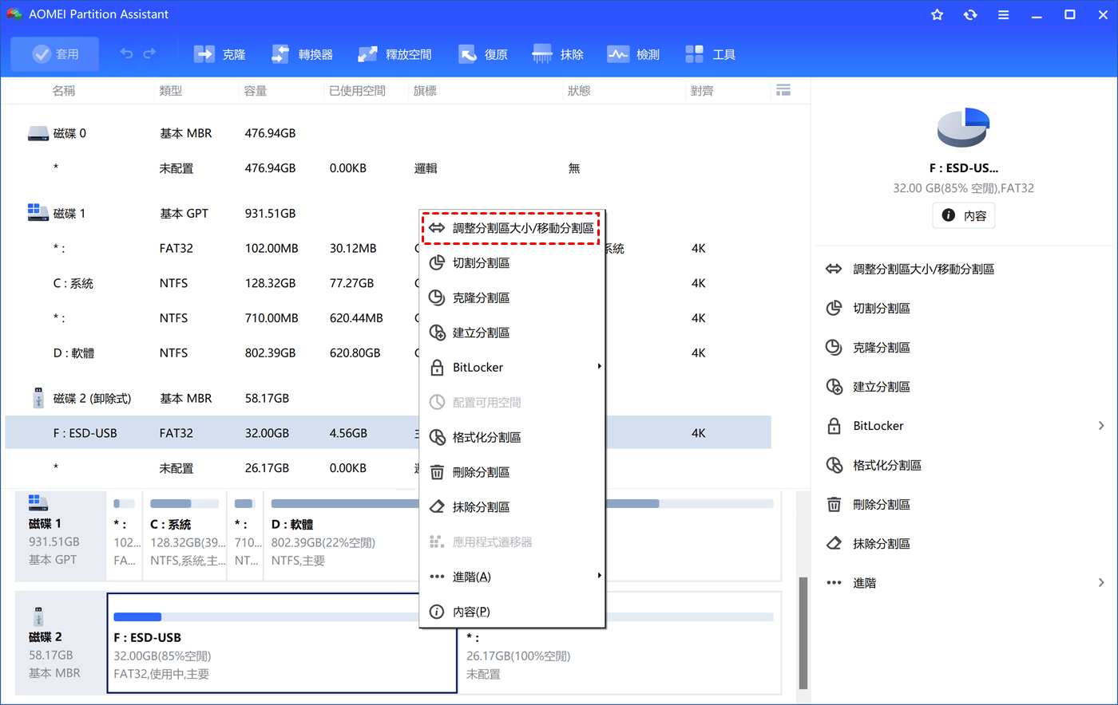1118x705 pixels.
Task: Choose 刪除分割區 in context menu
Action: (x=511, y=472)
